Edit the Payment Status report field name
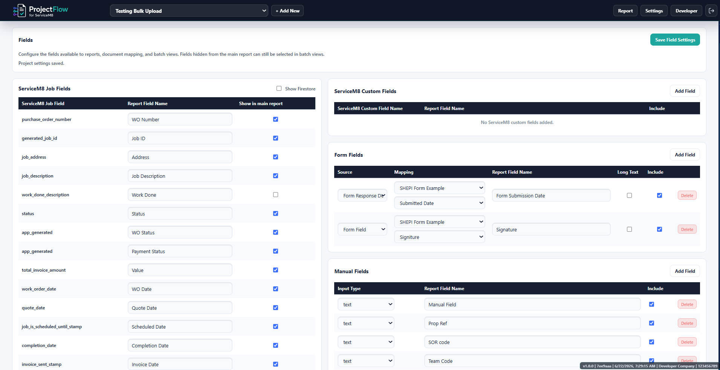 pyautogui.click(x=180, y=251)
